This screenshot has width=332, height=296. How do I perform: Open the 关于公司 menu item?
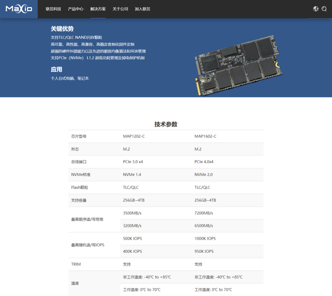120,9
